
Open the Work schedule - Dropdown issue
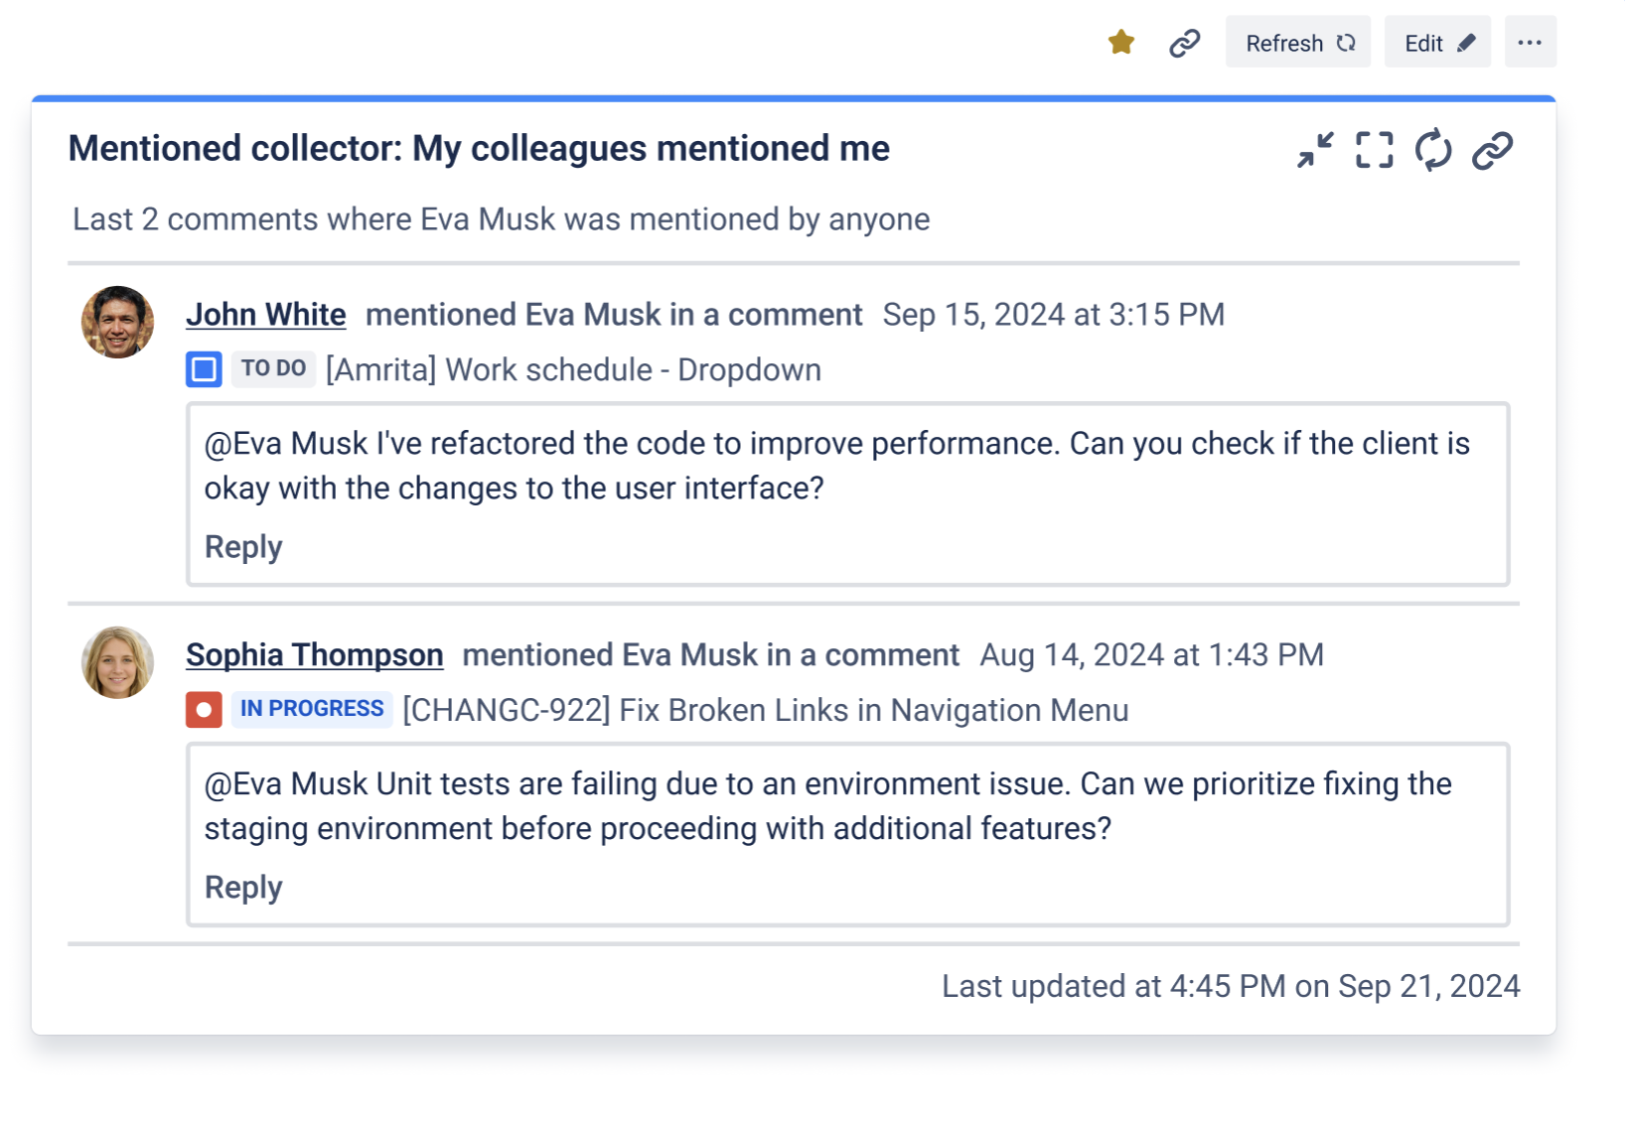[573, 370]
